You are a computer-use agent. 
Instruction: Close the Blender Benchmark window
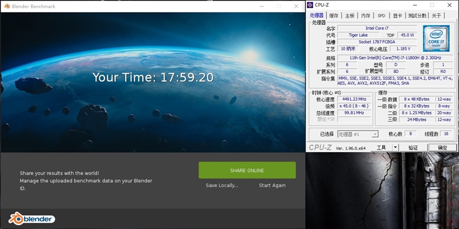[x=296, y=6]
